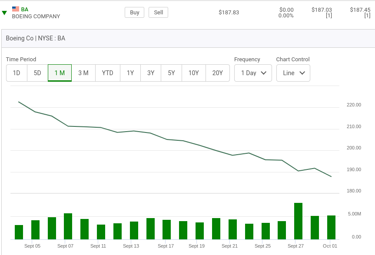Select the 20Y time period
Screen dimensions: 375x255
(218, 73)
